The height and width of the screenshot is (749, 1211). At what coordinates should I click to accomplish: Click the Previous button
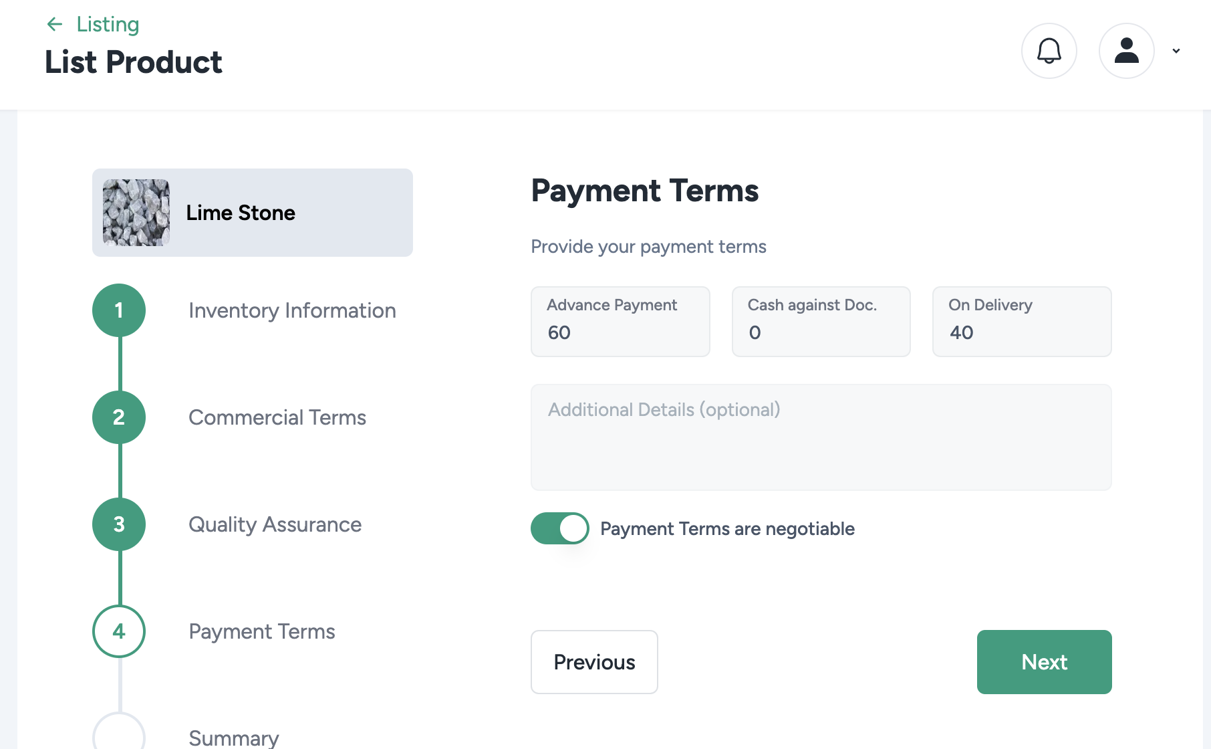594,662
